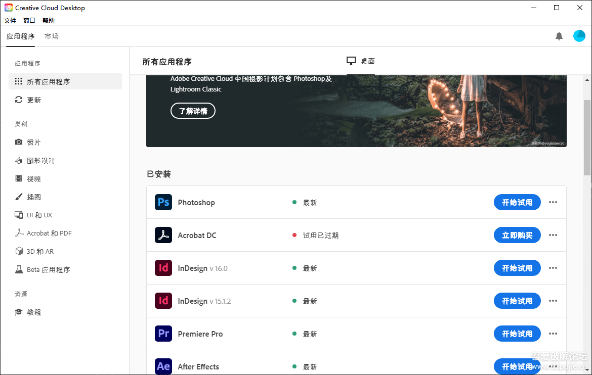Open the notifications bell icon
Screen dimensions: 592x375
click(559, 36)
